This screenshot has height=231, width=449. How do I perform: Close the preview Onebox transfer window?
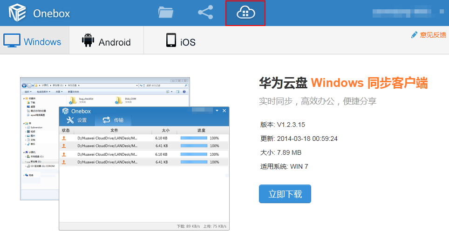click(x=224, y=111)
